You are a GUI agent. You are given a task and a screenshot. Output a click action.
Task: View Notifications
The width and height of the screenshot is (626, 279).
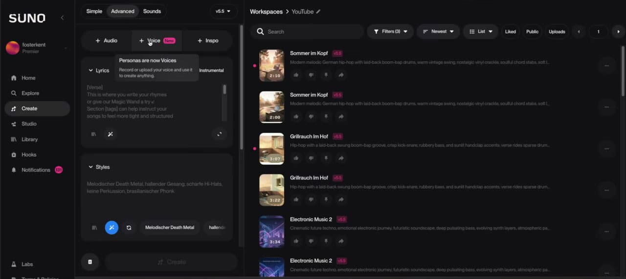tap(36, 170)
